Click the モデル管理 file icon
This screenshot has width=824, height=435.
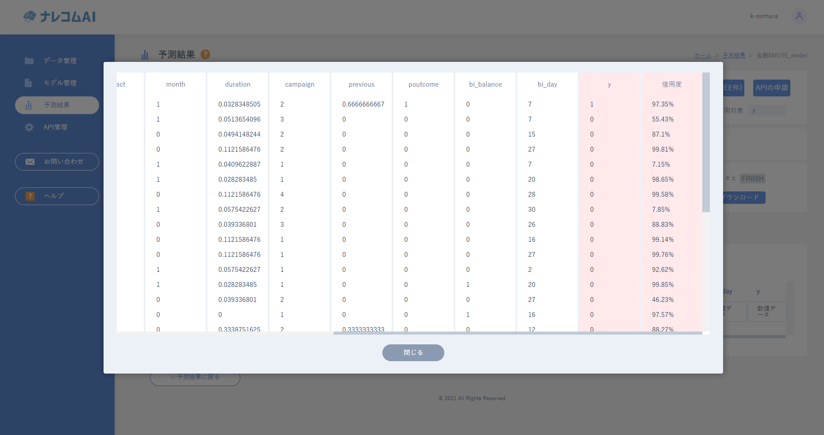(29, 83)
